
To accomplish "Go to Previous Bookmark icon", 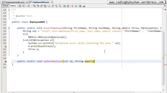I will 53,6.
